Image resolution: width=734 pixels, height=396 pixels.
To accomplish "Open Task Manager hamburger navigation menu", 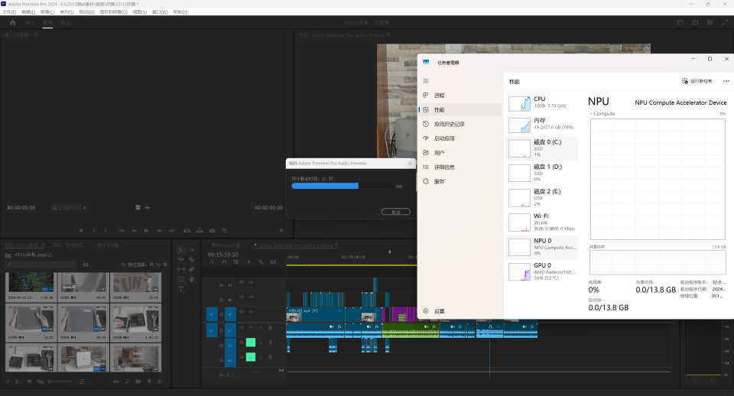I will (426, 81).
